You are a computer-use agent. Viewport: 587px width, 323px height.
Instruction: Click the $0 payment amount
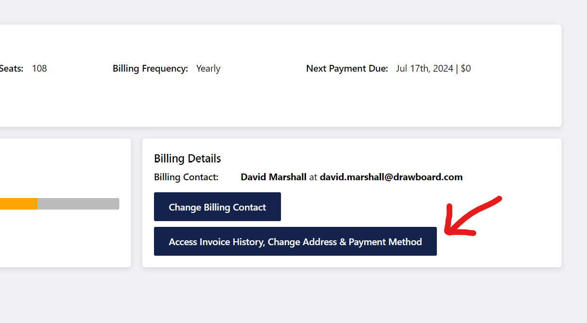466,68
